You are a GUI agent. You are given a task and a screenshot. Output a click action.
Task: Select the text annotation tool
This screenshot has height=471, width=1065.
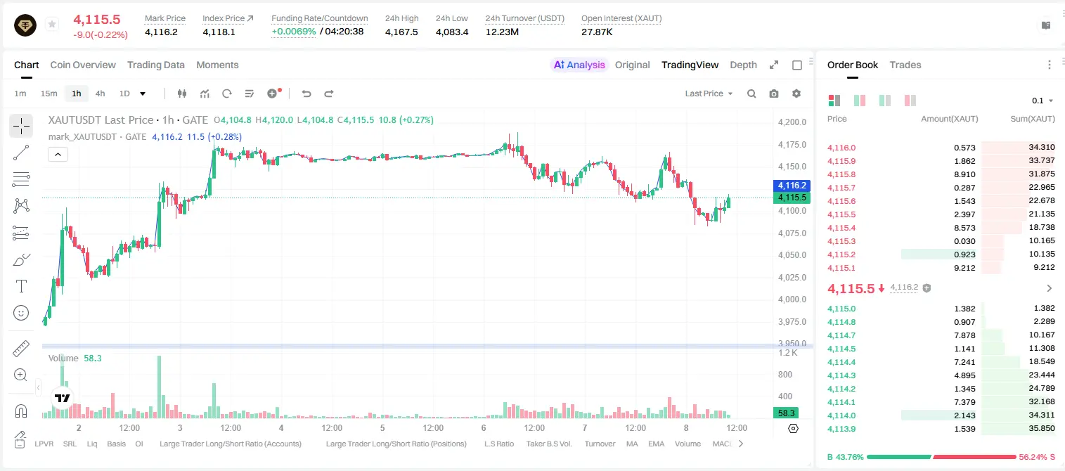[x=21, y=286]
